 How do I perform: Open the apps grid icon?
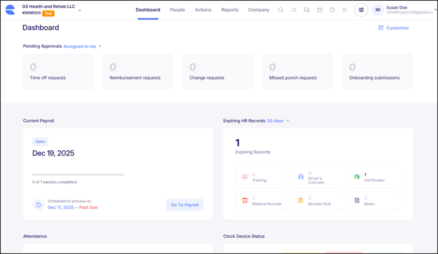(345, 10)
